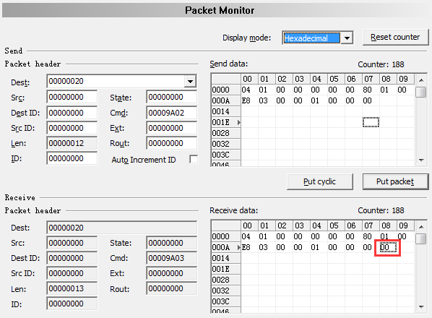Screen dimensions: 432x318
Task: Click the Send Len field 00000012
Action: click(x=72, y=143)
